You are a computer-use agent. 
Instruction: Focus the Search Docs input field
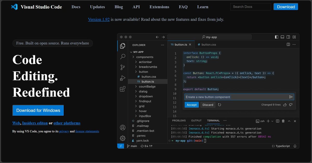pyautogui.click(x=250, y=7)
